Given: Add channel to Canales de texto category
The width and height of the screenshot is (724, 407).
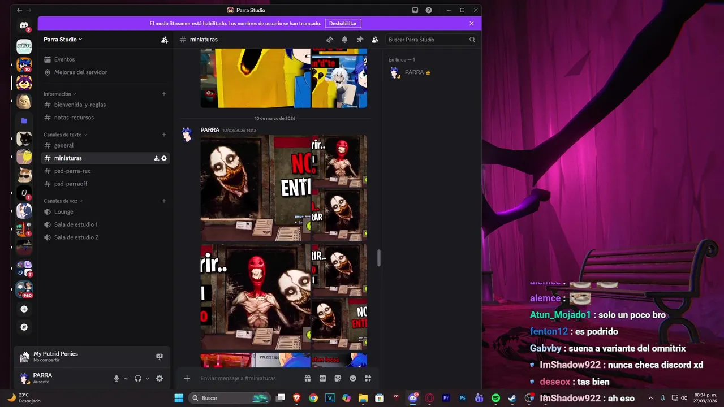Looking at the screenshot, I should point(164,135).
